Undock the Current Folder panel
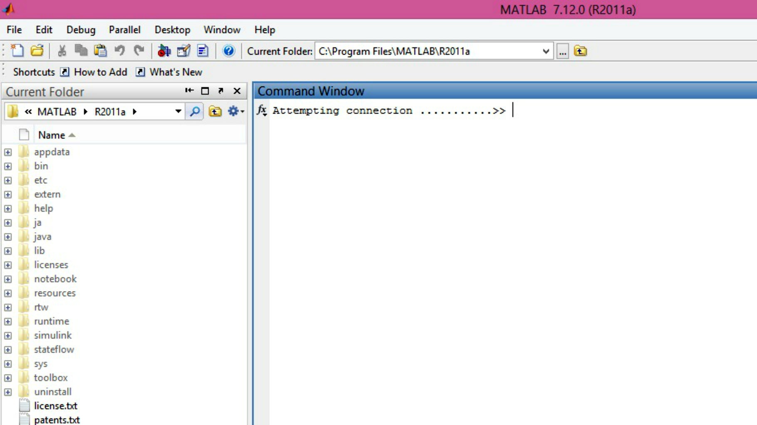 221,90
